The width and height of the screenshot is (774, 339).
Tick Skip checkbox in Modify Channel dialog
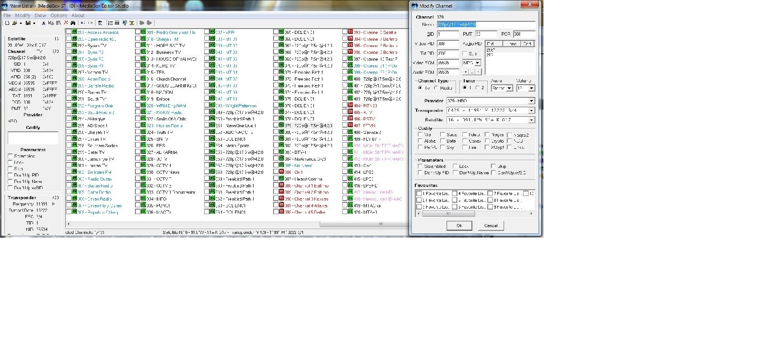click(x=494, y=166)
